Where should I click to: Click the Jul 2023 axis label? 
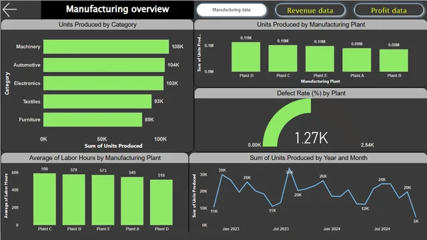click(281, 229)
